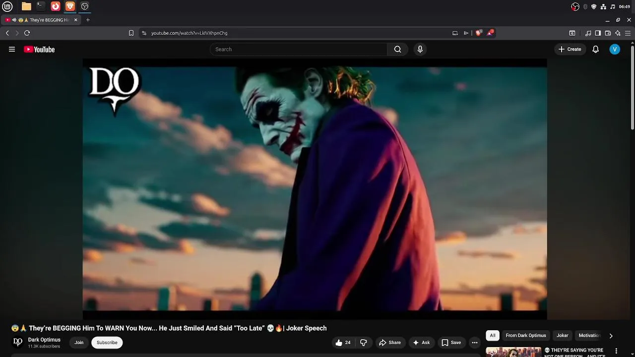The height and width of the screenshot is (357, 635).
Task: Click the Join membership button
Action: (79, 343)
